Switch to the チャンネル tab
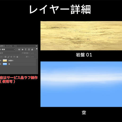Image resolution: width=122 pixels, height=122 pixels. click(9, 46)
